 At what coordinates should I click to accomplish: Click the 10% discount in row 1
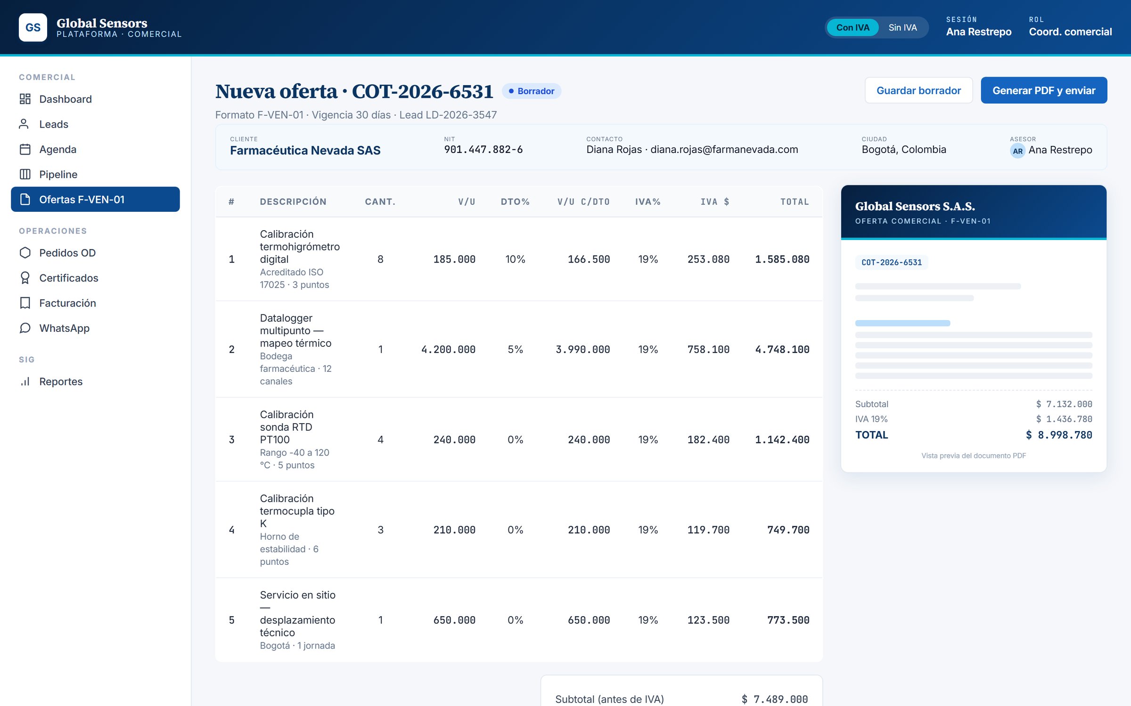pyautogui.click(x=515, y=259)
